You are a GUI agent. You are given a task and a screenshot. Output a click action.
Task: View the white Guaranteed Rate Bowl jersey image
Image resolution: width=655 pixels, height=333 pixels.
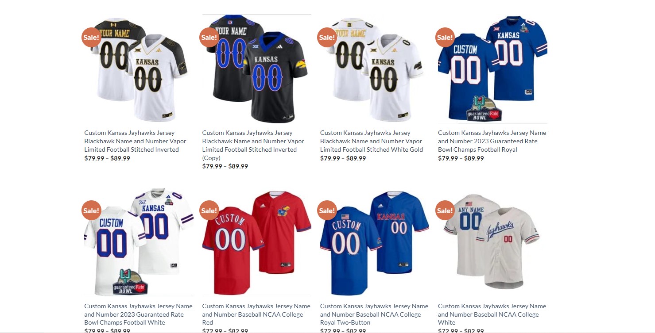click(139, 242)
